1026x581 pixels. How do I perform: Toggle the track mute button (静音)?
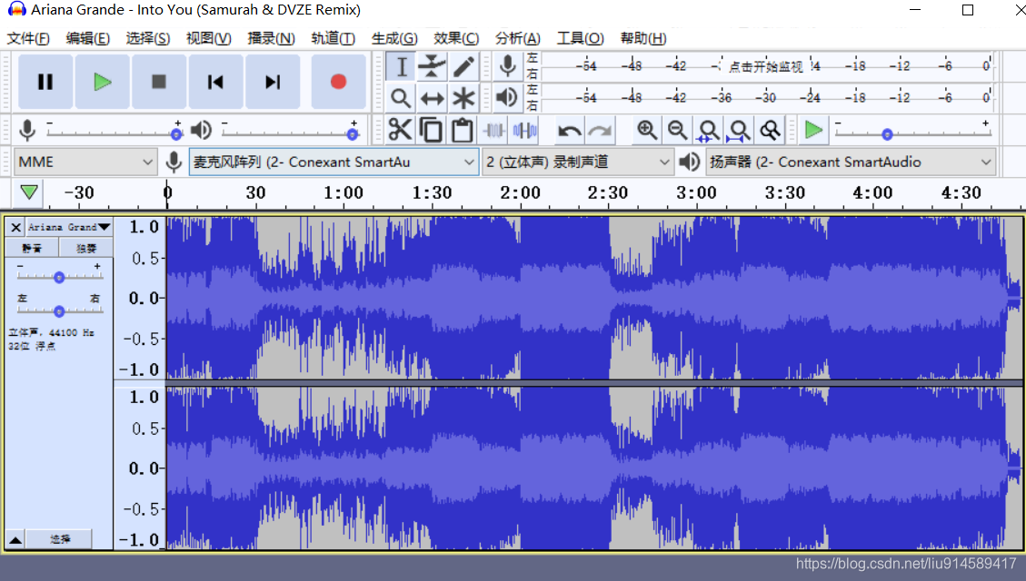[32, 248]
